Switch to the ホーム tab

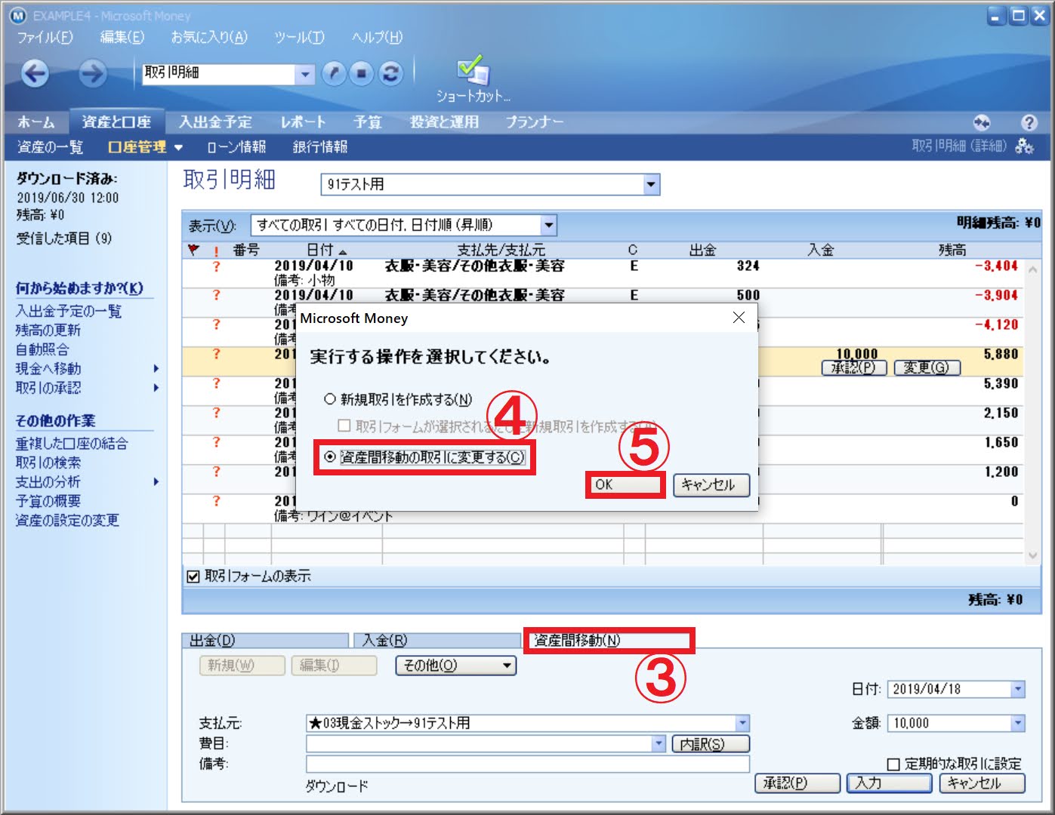pos(36,122)
